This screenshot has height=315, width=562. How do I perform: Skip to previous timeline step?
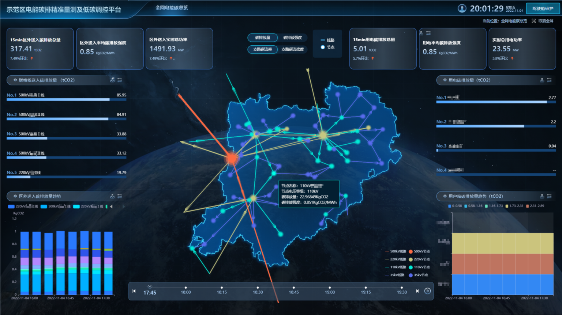(x=134, y=291)
